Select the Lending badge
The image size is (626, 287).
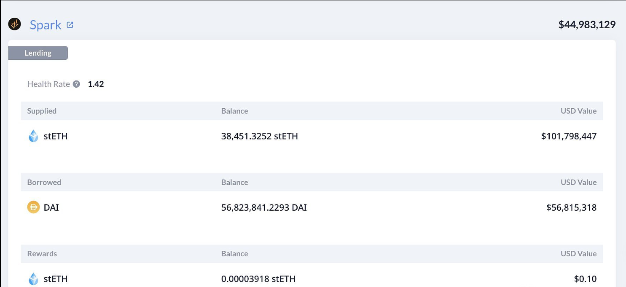click(38, 53)
